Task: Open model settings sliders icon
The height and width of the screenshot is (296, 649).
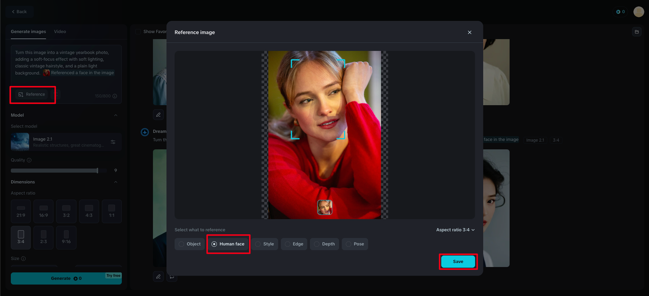Action: (x=113, y=142)
